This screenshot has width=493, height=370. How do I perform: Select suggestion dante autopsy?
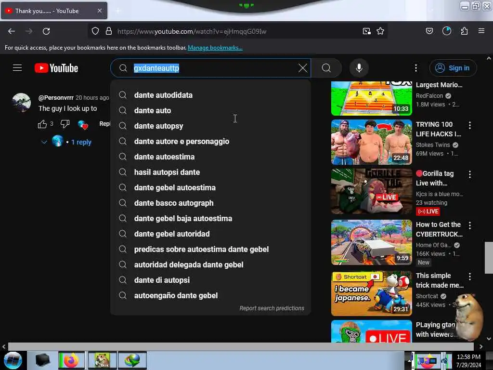click(210, 126)
